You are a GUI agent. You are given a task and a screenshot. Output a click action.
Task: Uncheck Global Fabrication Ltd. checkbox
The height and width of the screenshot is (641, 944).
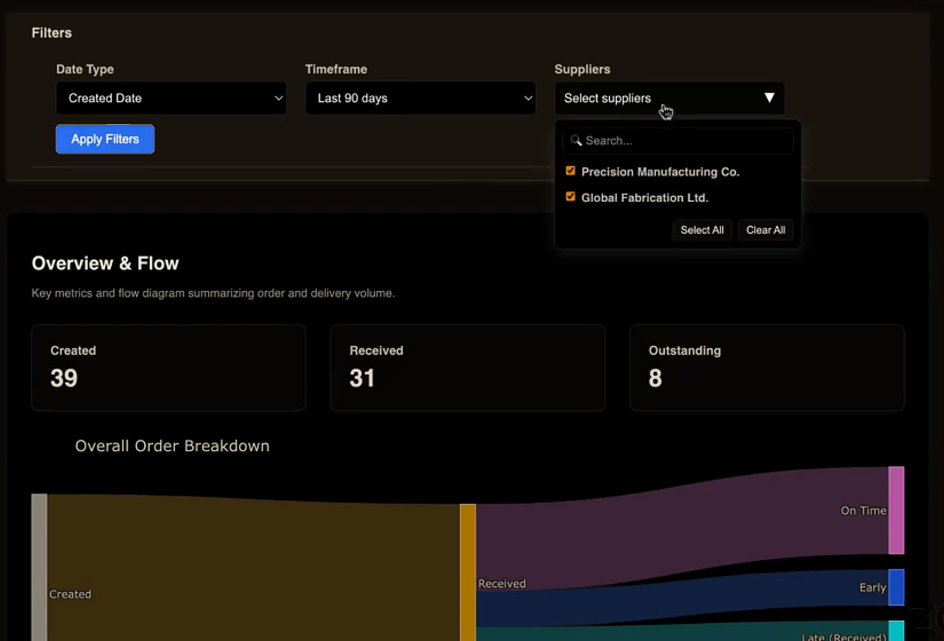(x=570, y=197)
